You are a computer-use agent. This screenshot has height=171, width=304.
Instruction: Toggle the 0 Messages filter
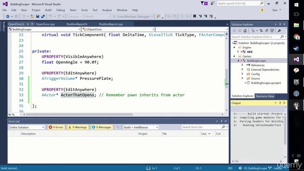pos(102,127)
